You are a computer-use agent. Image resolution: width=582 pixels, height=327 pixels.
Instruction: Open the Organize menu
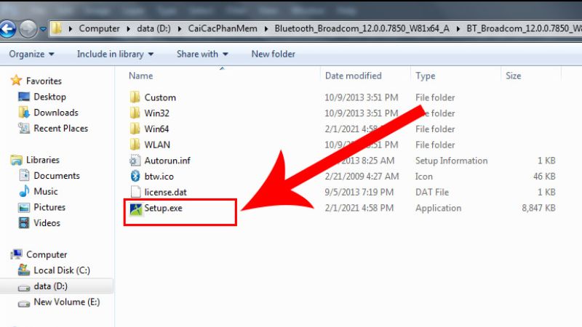click(31, 54)
